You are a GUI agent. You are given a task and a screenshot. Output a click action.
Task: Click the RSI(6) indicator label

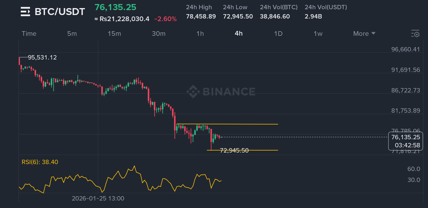pyautogui.click(x=40, y=162)
